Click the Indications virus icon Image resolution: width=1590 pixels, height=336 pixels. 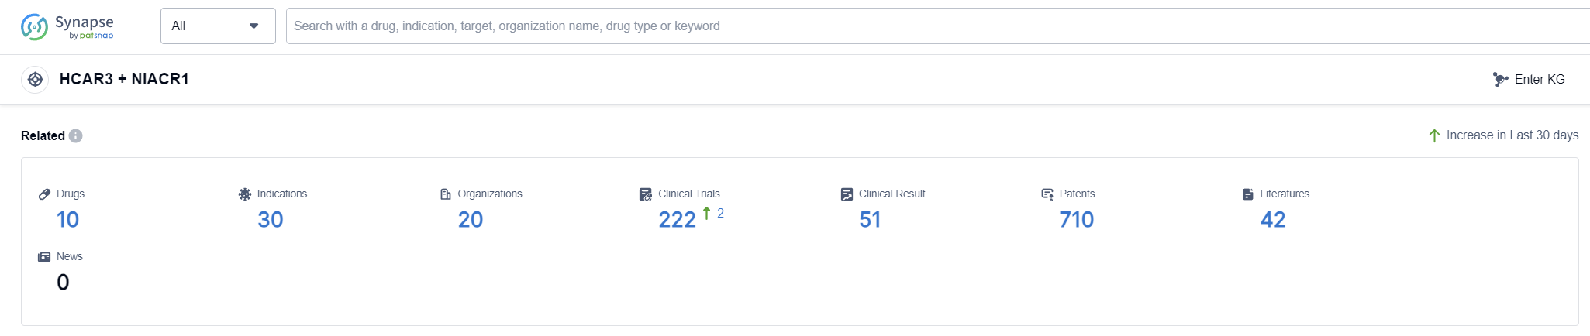[x=245, y=194]
